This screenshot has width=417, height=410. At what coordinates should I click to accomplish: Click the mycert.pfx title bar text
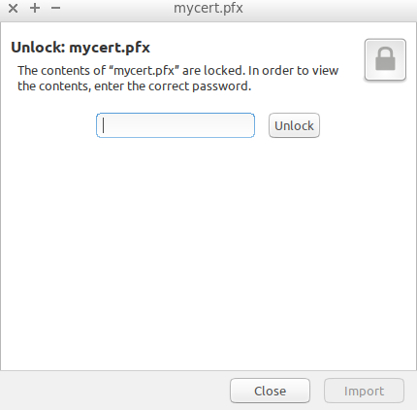208,8
